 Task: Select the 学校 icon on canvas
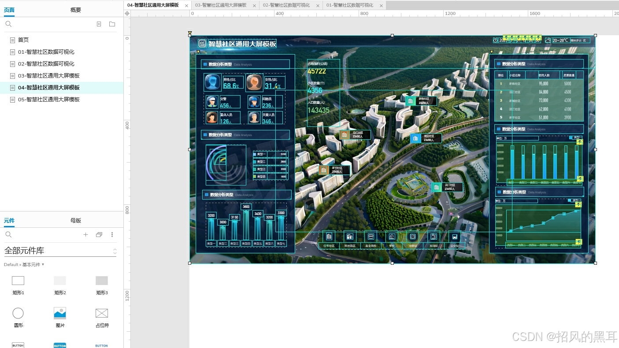point(392,237)
